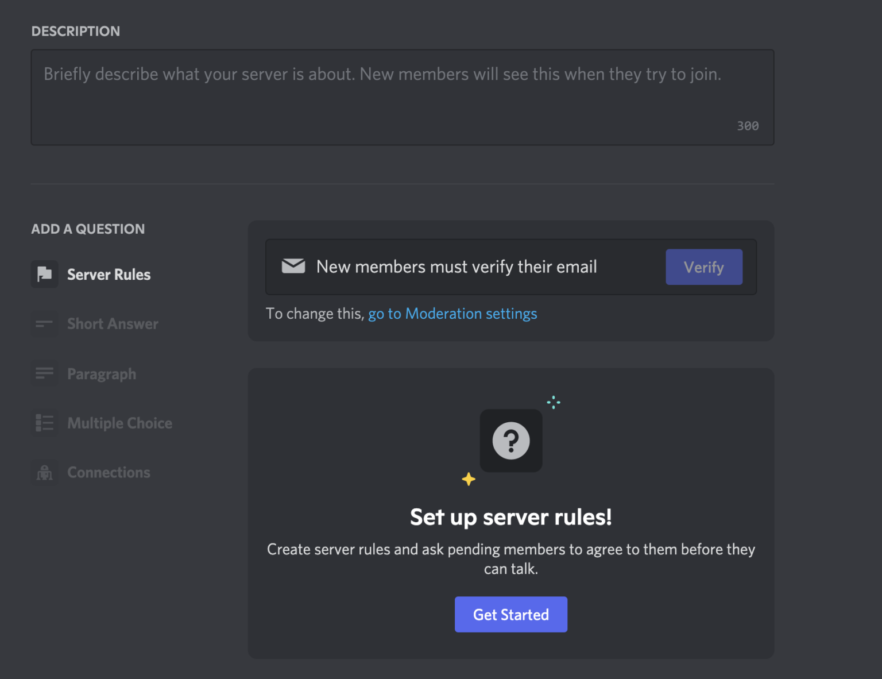Select Server Rules question type

click(108, 274)
